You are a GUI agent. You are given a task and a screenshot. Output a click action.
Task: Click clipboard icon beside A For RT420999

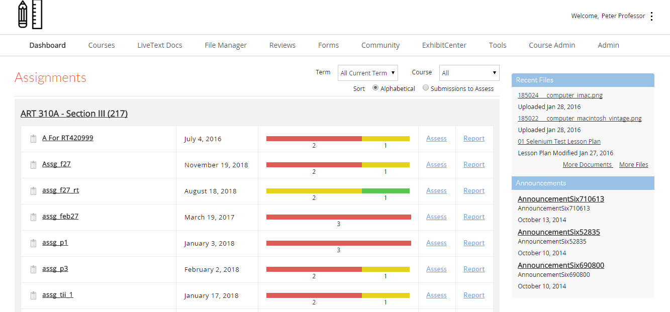pos(34,139)
